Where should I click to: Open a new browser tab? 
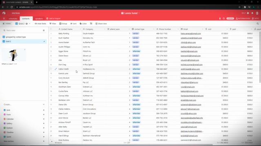click(37, 2)
